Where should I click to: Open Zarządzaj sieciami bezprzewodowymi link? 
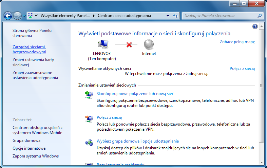(x=29, y=49)
